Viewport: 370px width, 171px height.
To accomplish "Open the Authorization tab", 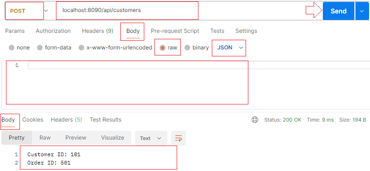I will pyautogui.click(x=53, y=31).
